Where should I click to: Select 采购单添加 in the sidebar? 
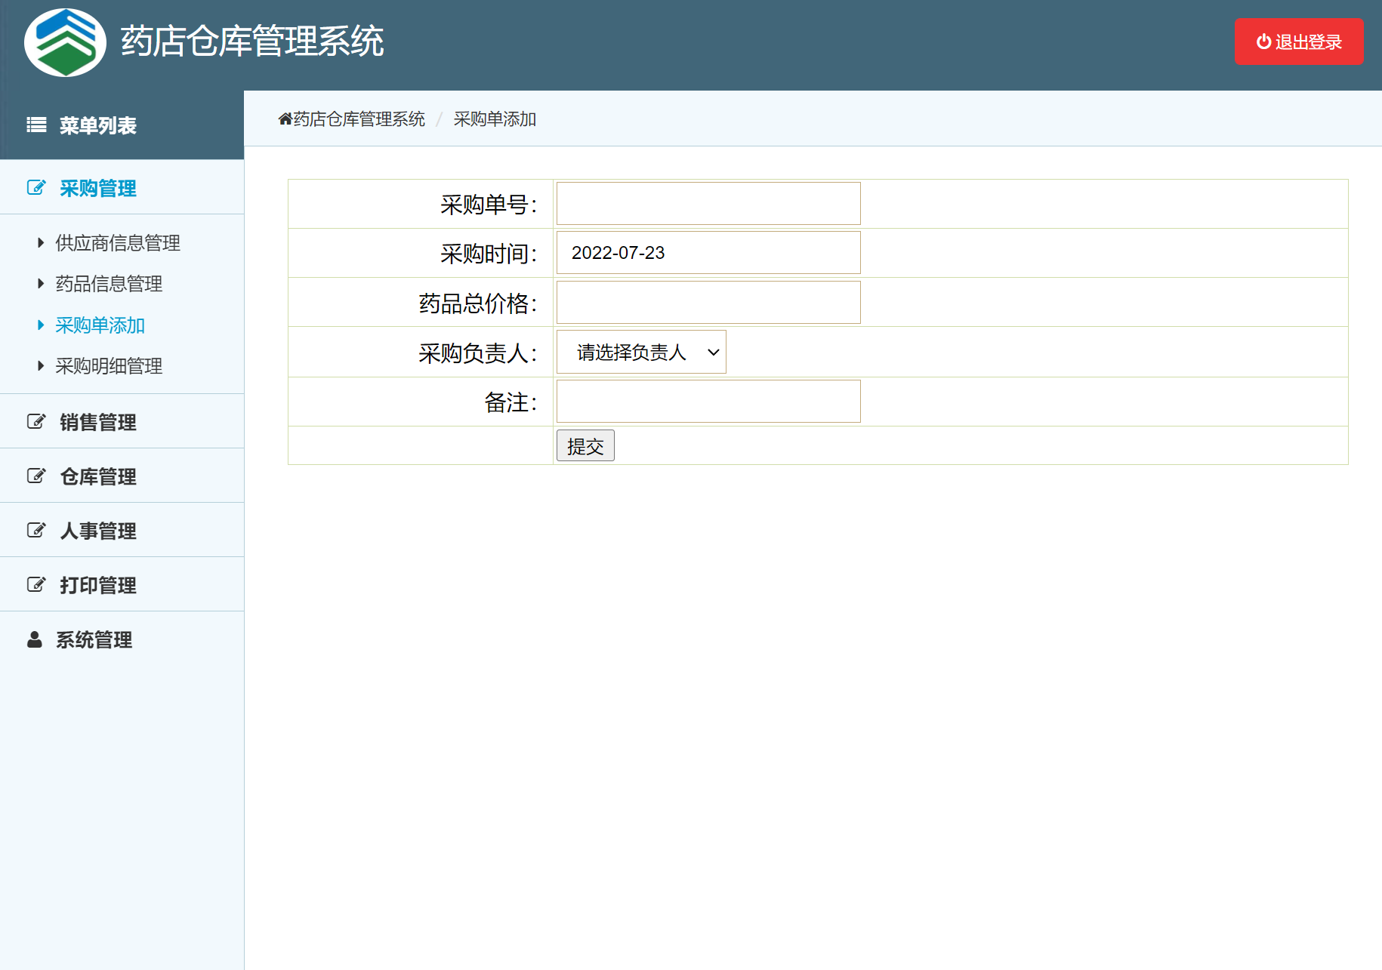pos(100,325)
